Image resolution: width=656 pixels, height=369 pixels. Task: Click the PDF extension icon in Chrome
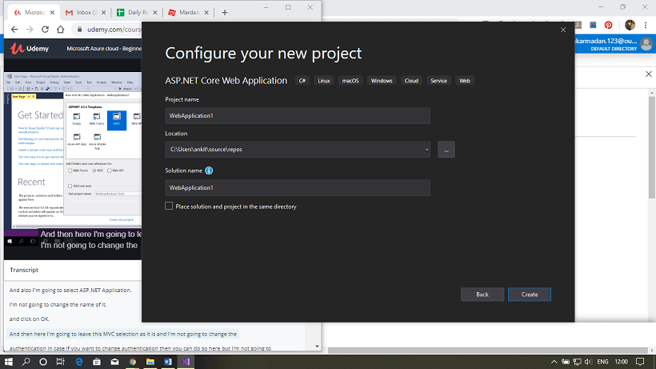coord(578,25)
